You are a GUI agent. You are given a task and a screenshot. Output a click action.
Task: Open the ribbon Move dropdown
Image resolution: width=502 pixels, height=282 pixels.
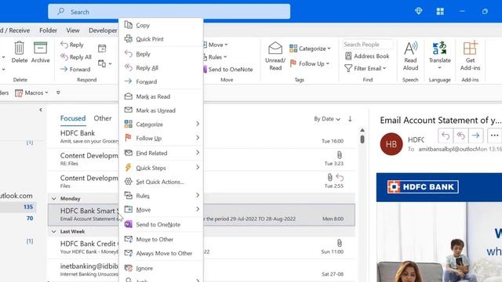click(x=215, y=45)
